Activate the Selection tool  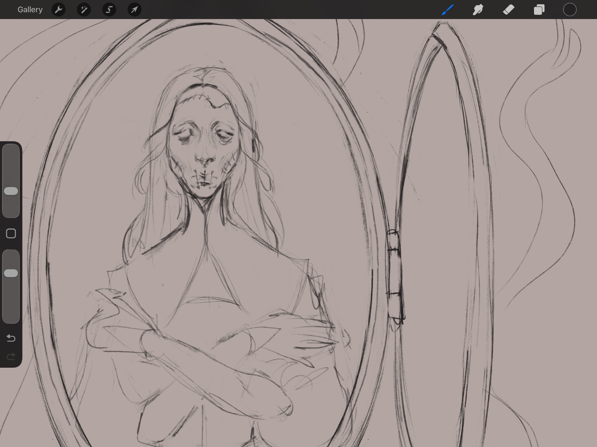[109, 10]
